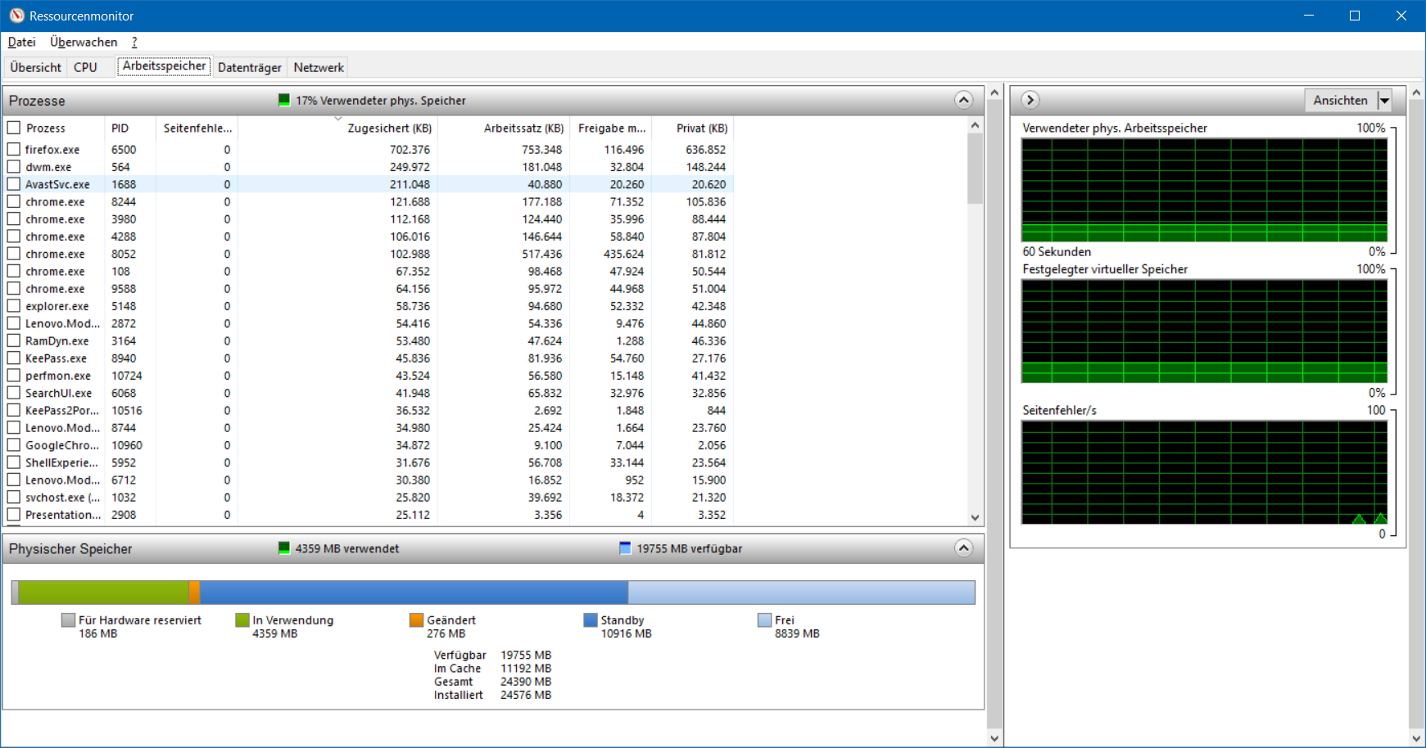Image resolution: width=1426 pixels, height=748 pixels.
Task: Switch to the CPU tab
Action: pos(85,67)
